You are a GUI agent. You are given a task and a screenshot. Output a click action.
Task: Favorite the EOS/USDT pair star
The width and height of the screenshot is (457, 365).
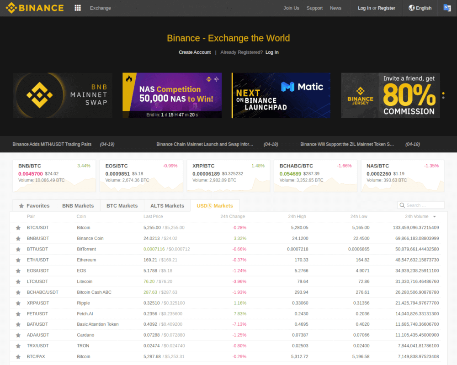pyautogui.click(x=18, y=271)
